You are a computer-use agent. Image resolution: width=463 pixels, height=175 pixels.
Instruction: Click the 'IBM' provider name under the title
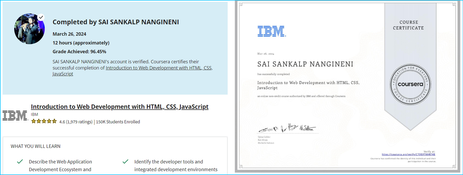coord(34,115)
